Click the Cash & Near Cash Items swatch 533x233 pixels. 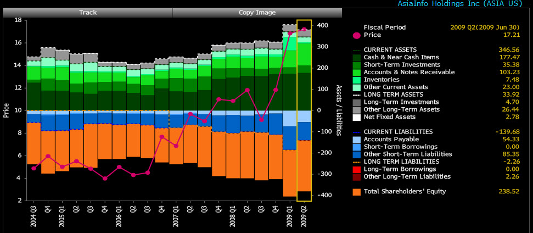357,57
